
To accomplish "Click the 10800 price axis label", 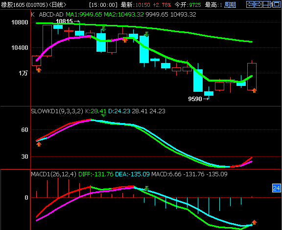I will pos(20,22).
